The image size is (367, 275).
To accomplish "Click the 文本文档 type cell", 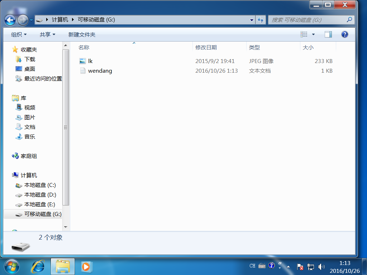I will coord(260,71).
